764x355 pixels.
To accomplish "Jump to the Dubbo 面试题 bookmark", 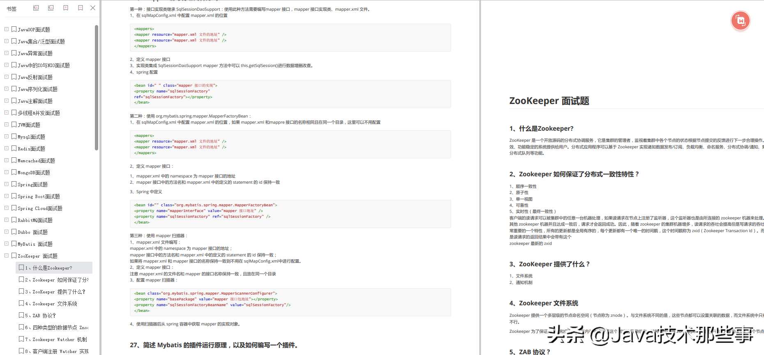I will [x=32, y=232].
